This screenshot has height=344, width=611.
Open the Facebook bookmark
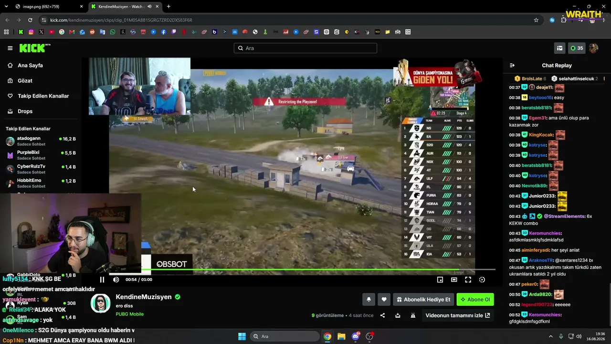(x=164, y=32)
